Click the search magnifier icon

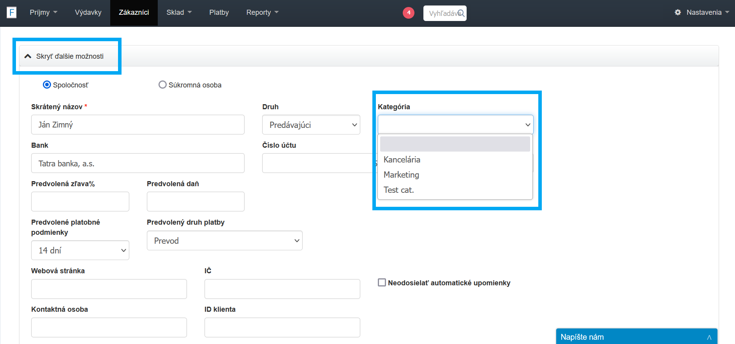pos(461,13)
